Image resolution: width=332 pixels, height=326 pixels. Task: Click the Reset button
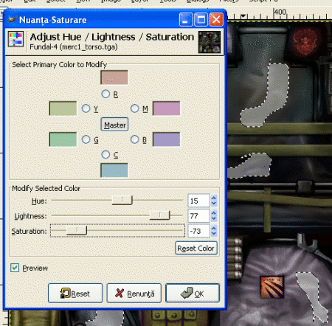pyautogui.click(x=75, y=293)
